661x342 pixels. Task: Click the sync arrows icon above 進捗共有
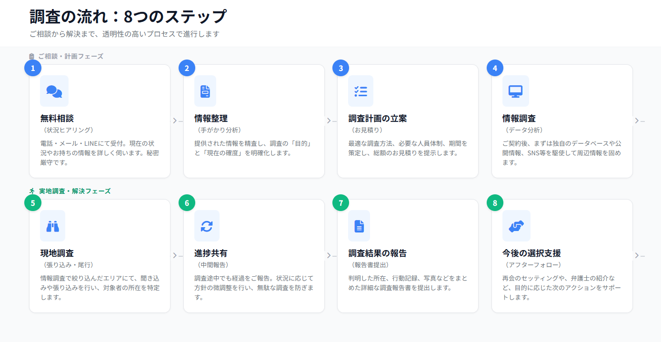point(207,226)
